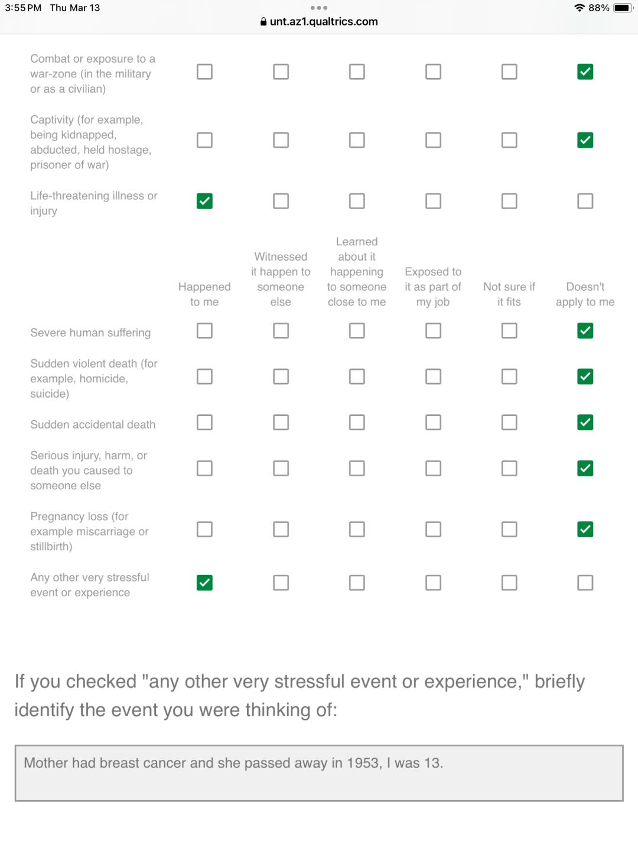The image size is (638, 851).
Task: Tap the lock icon beside the URL
Action: point(263,22)
